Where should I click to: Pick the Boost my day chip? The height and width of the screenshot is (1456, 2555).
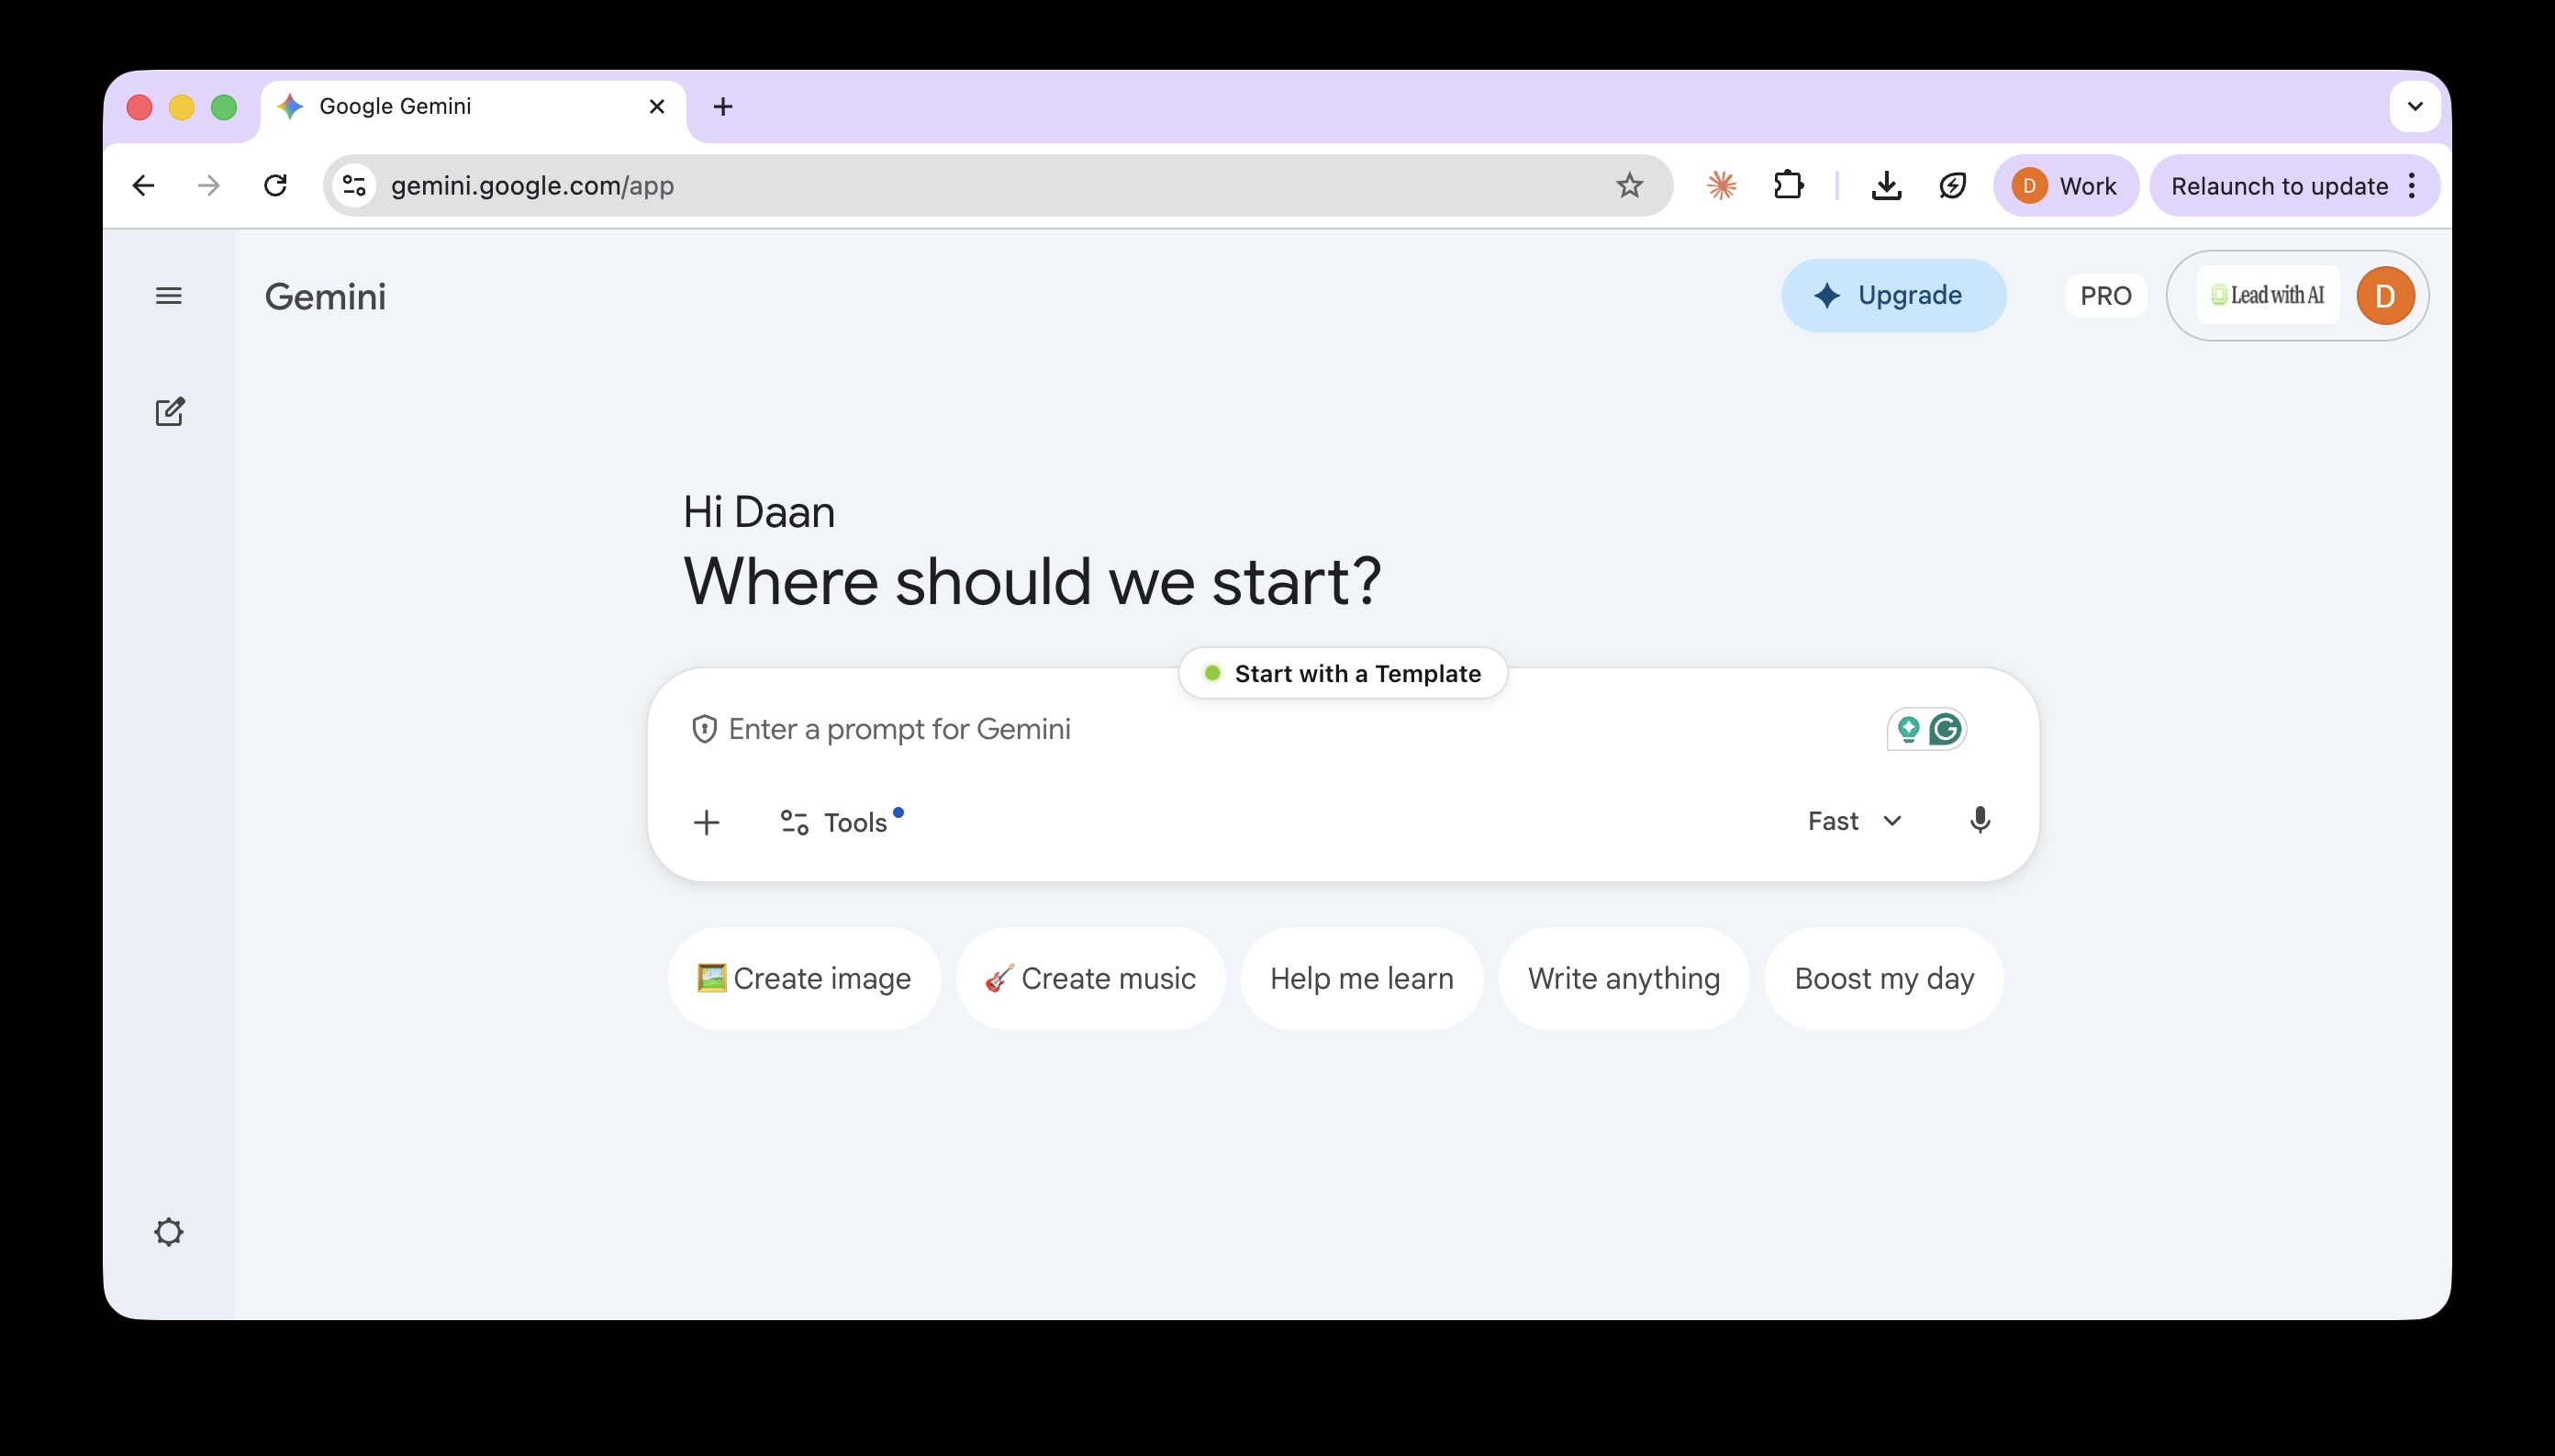(1884, 978)
